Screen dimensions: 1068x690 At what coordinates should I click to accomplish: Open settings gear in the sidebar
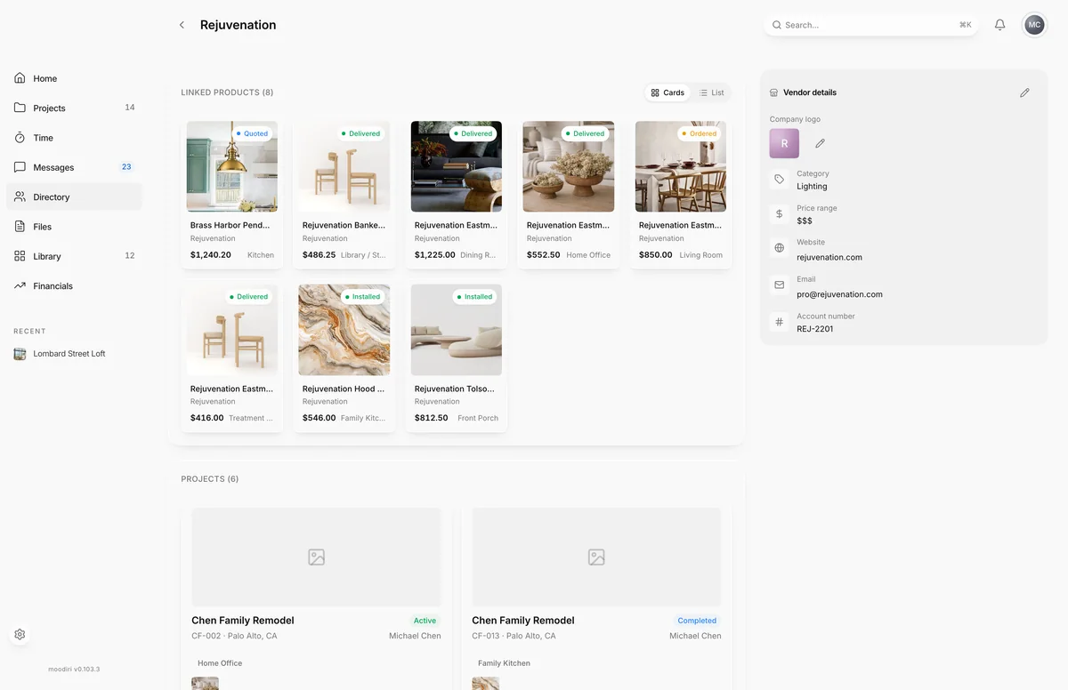tap(20, 635)
